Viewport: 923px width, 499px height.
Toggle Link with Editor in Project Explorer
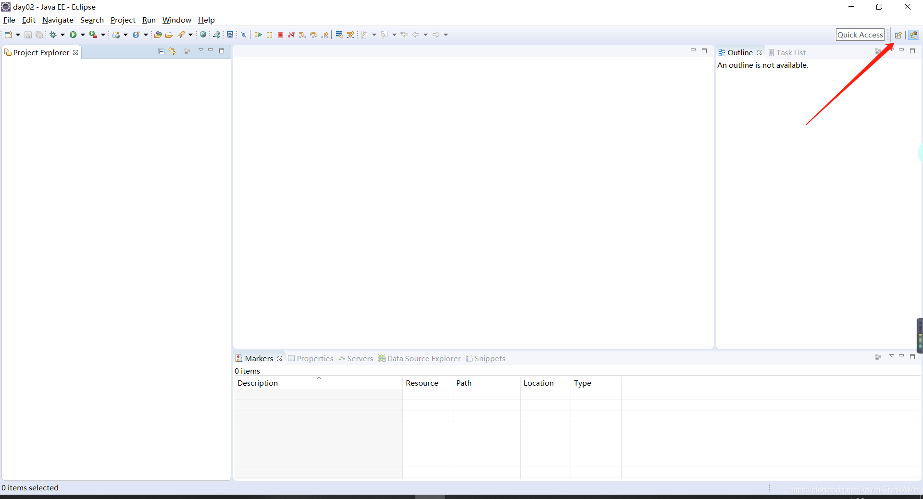(172, 51)
